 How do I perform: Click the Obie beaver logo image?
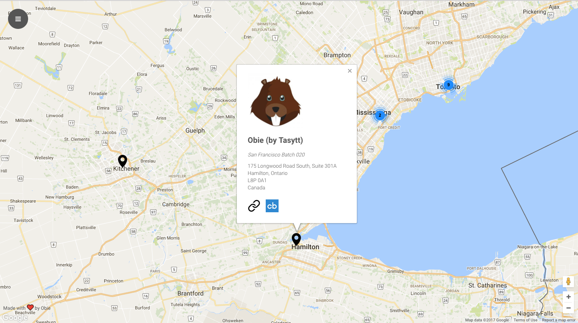(276, 101)
